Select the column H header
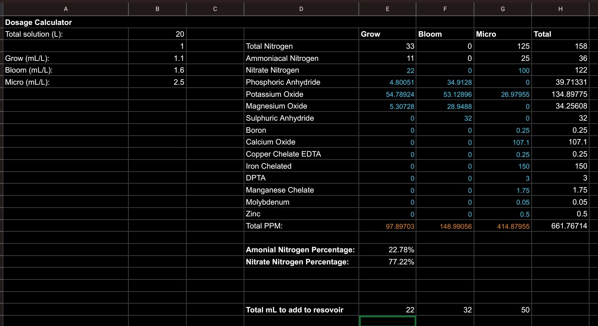The width and height of the screenshot is (598, 326). tap(560, 9)
